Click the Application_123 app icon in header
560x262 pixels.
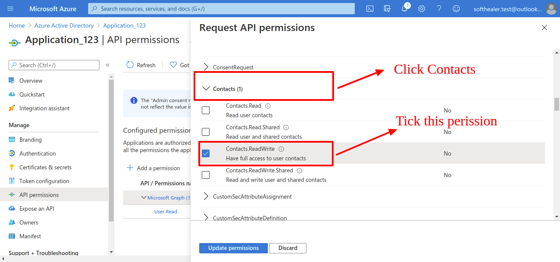pyautogui.click(x=15, y=42)
